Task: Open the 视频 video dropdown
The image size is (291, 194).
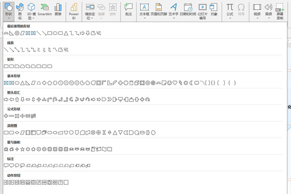Action: point(257,12)
